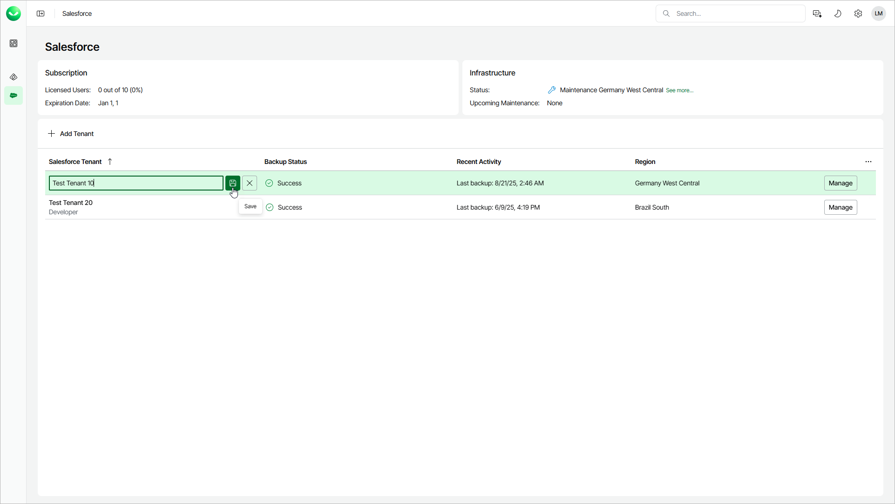This screenshot has height=504, width=895.
Task: Sort by Salesforce Tenant column arrow
Action: (x=110, y=162)
